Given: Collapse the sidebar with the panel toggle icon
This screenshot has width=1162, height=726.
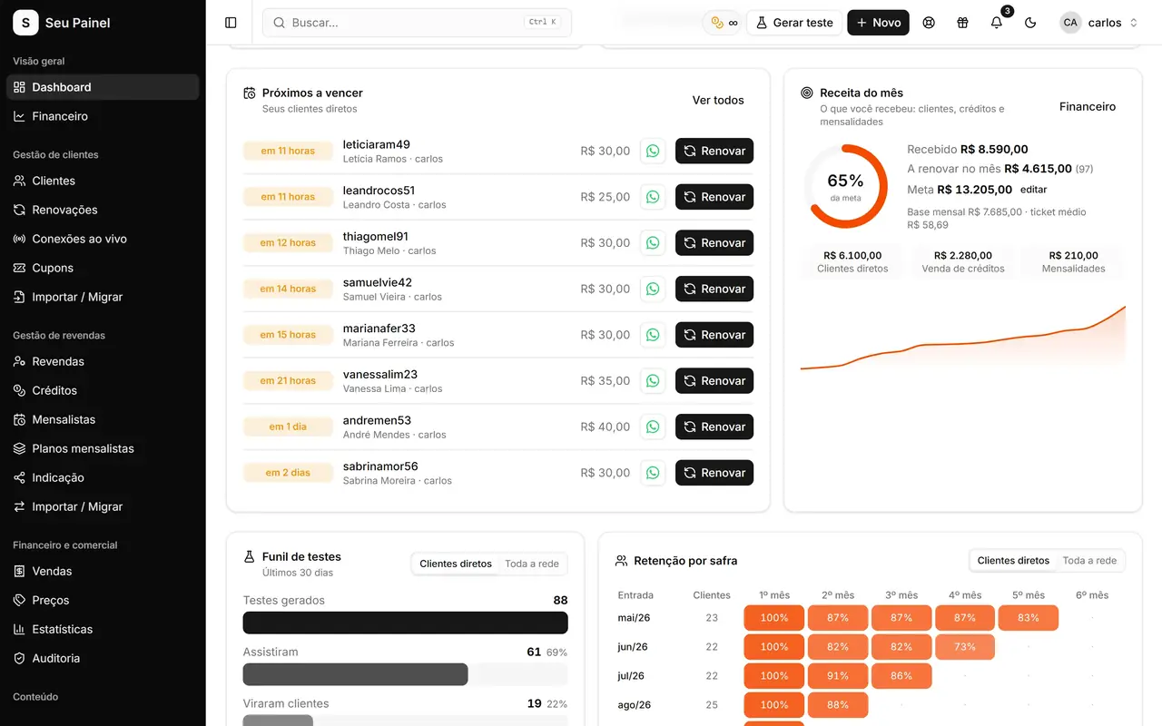Looking at the screenshot, I should pos(231,23).
